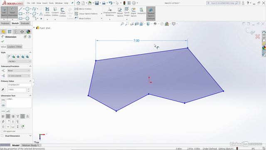Click the Trim Entities tool
Viewport: 266px width, 150px height.
(47, 12)
